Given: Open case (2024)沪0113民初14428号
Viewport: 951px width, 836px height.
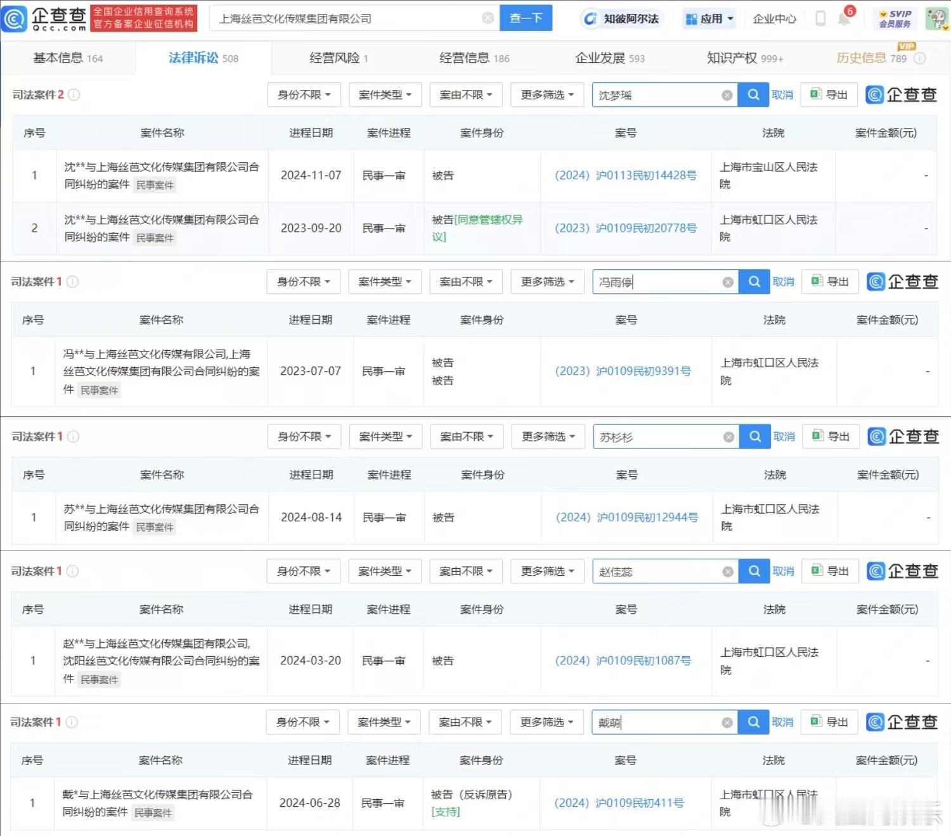Looking at the screenshot, I should click(626, 175).
